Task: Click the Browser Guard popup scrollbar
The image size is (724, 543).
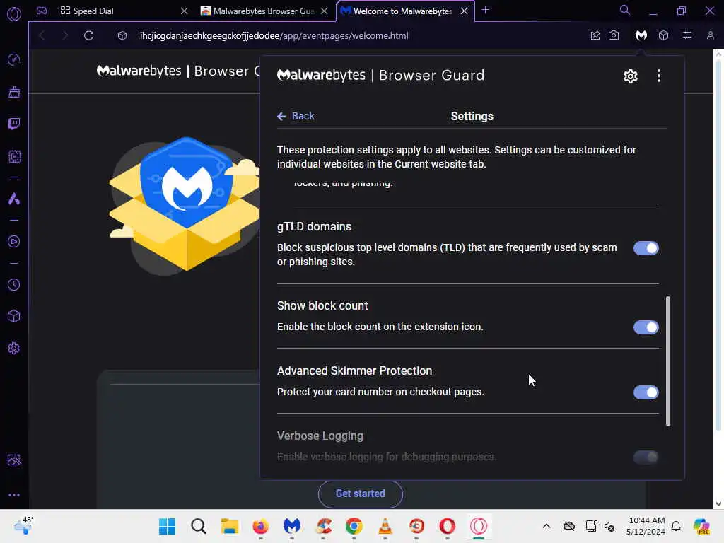Action: 667,361
